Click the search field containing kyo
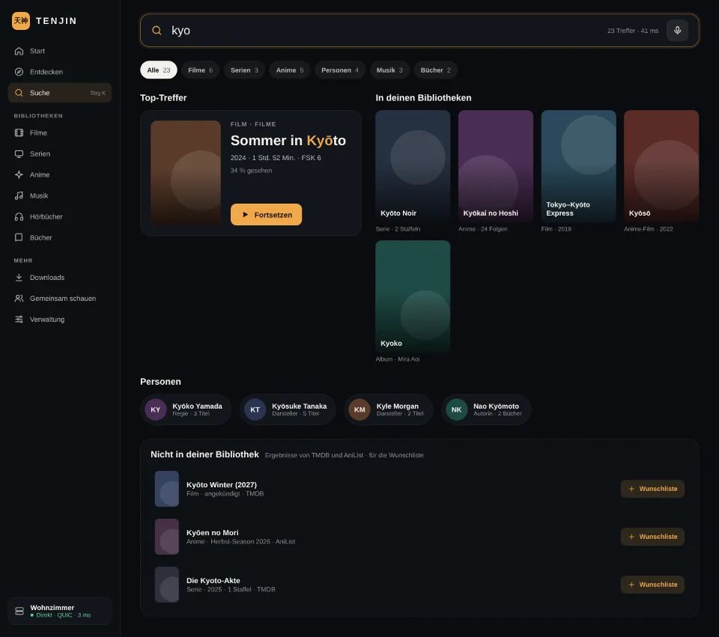 (419, 30)
